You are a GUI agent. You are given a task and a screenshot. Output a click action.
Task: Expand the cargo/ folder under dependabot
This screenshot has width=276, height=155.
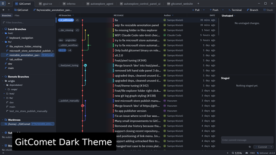[x=6, y=89]
